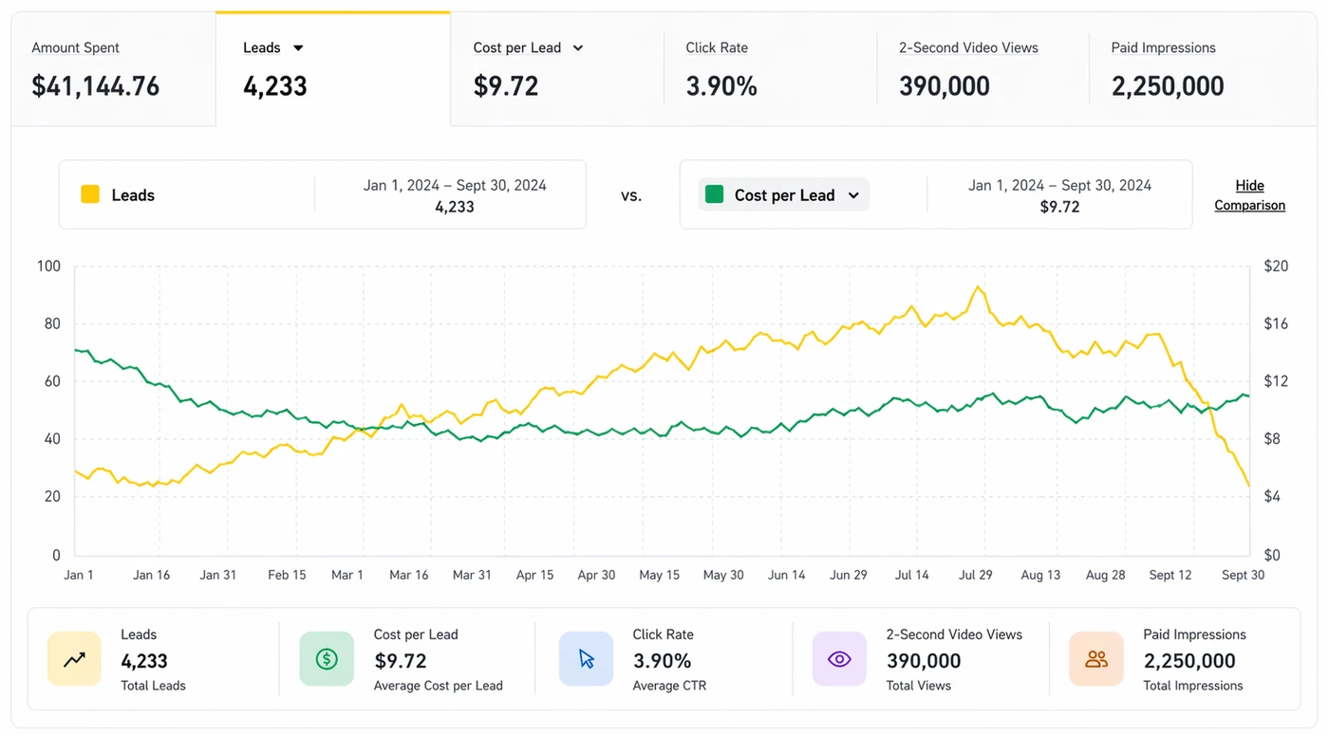The image size is (1329, 735).
Task: Click the Click Rate cursor icon
Action: point(586,659)
